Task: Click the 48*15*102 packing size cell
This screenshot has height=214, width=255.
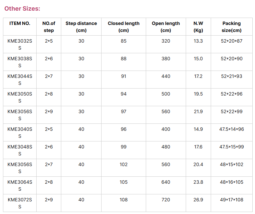Action: pyautogui.click(x=231, y=164)
